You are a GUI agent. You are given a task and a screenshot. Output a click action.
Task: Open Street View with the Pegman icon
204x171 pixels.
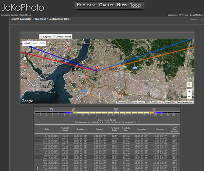189,84
